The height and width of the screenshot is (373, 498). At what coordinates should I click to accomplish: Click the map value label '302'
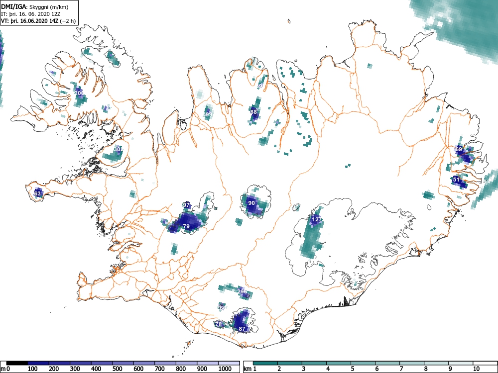[118, 149]
